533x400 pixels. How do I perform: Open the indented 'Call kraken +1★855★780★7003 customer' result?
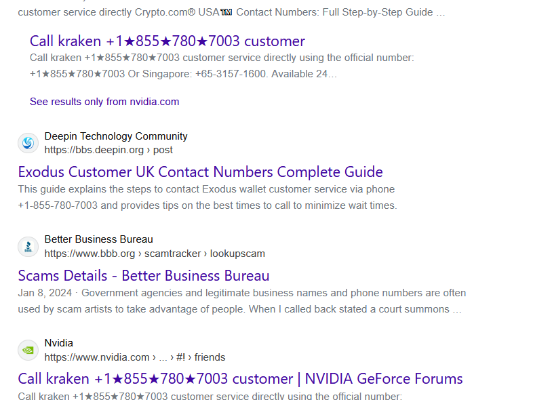(167, 41)
